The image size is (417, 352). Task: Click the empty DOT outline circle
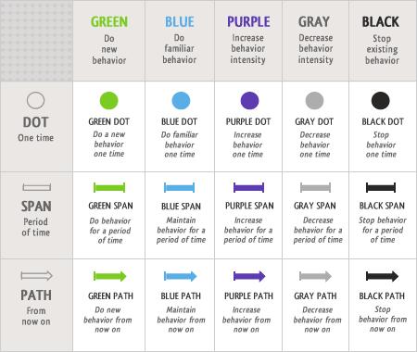[35, 100]
